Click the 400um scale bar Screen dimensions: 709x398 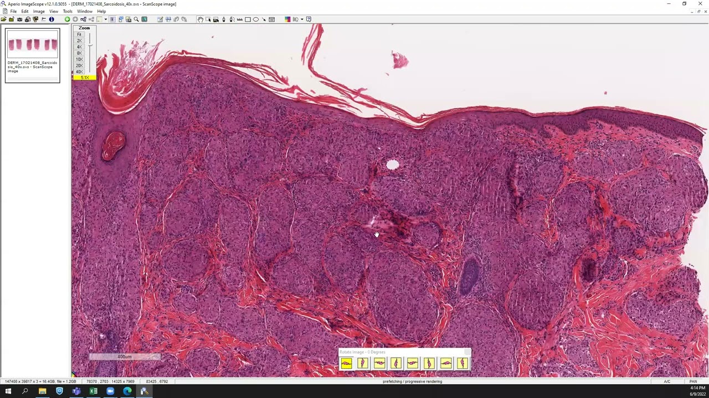[x=125, y=357]
